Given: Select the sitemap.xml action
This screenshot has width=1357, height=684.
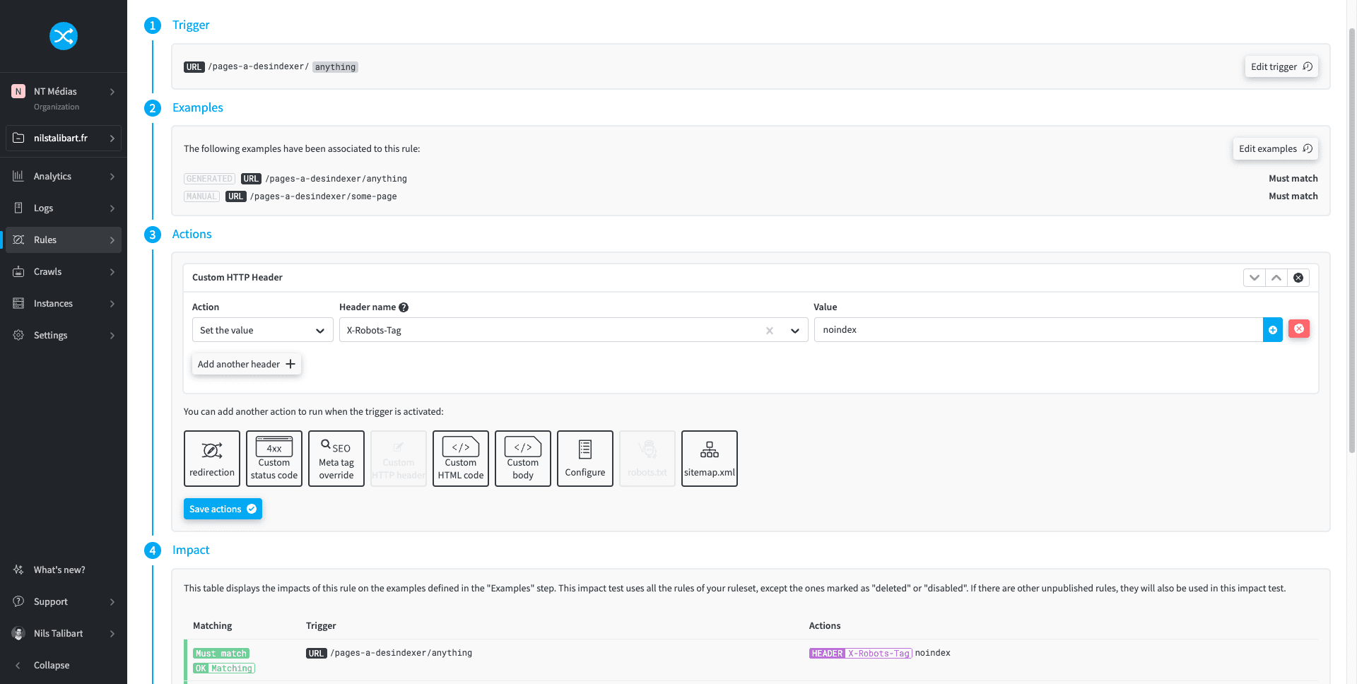Looking at the screenshot, I should tap(709, 458).
